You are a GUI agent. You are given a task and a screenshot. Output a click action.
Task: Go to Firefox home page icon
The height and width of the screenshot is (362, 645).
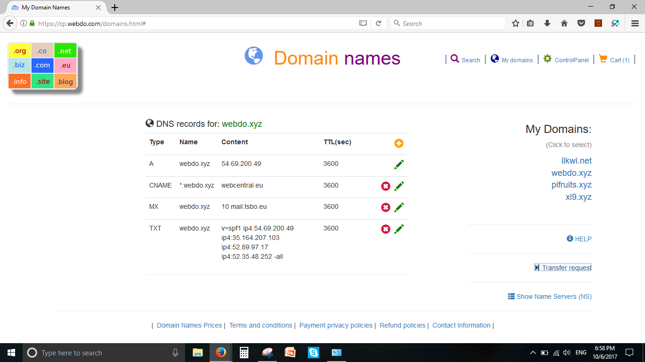point(564,23)
